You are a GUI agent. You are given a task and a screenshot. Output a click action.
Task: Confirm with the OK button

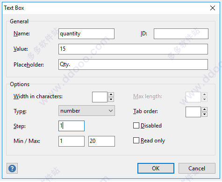156,169
